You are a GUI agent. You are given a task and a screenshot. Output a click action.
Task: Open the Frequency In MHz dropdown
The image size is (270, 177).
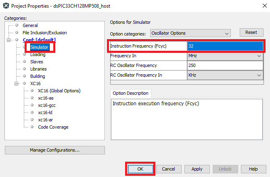click(225, 56)
